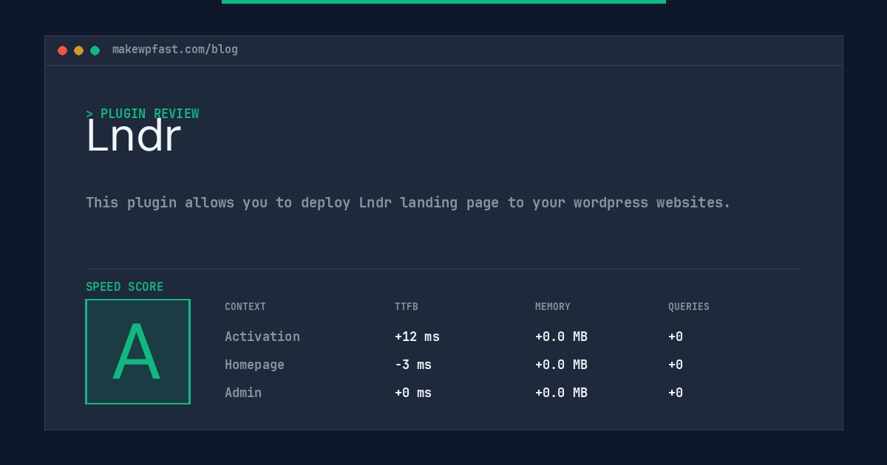Click the Activation memory value
This screenshot has height=465, width=887.
click(x=561, y=337)
